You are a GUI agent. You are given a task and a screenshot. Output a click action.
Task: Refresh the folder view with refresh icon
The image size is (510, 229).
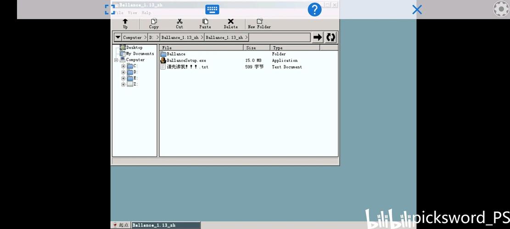pyautogui.click(x=331, y=37)
